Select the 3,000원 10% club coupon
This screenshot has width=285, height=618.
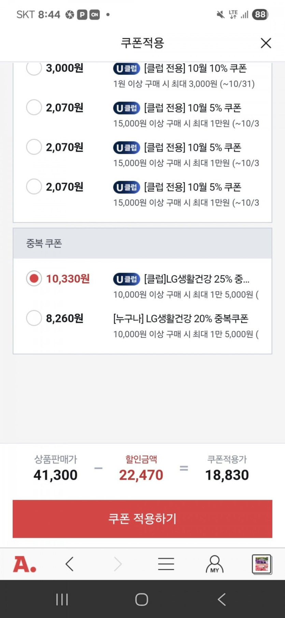tap(34, 68)
